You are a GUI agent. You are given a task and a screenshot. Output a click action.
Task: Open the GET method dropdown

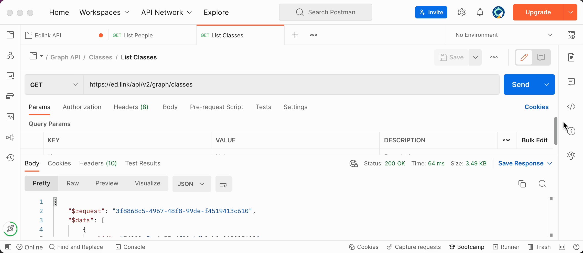coord(54,85)
